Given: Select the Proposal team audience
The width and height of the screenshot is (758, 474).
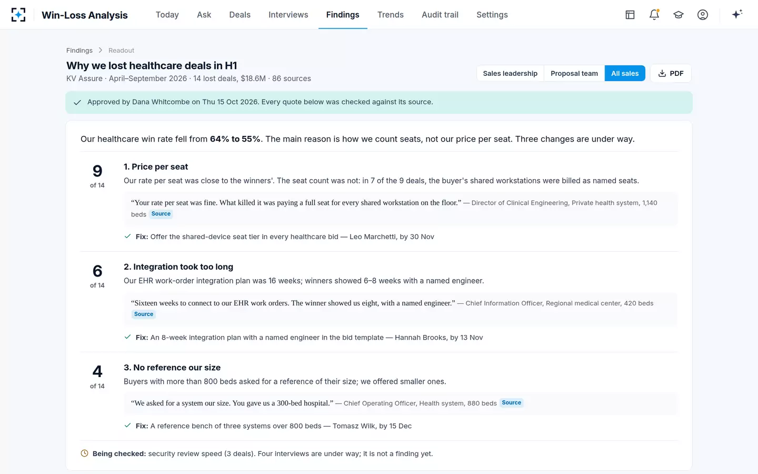Looking at the screenshot, I should (x=574, y=73).
